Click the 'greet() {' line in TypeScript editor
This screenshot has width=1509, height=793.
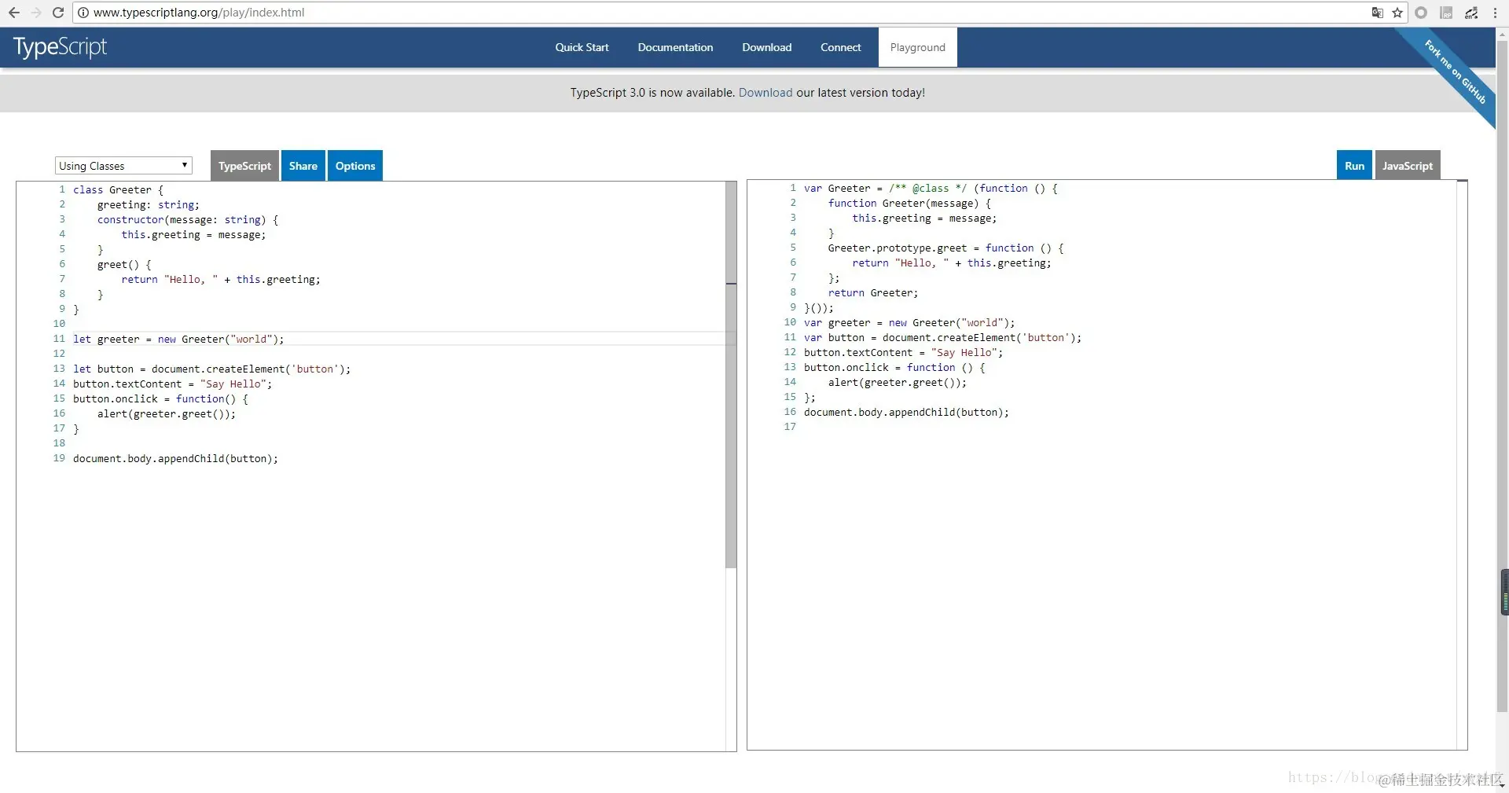pyautogui.click(x=124, y=264)
